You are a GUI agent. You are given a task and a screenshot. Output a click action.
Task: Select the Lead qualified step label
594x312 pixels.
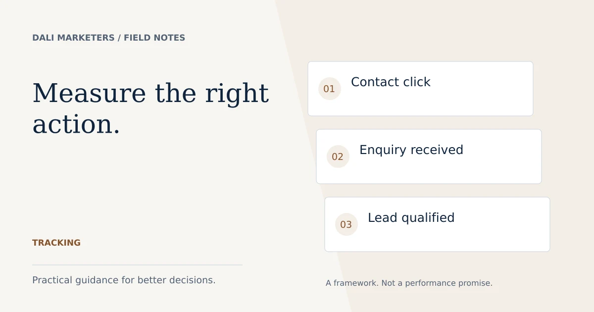pyautogui.click(x=411, y=218)
